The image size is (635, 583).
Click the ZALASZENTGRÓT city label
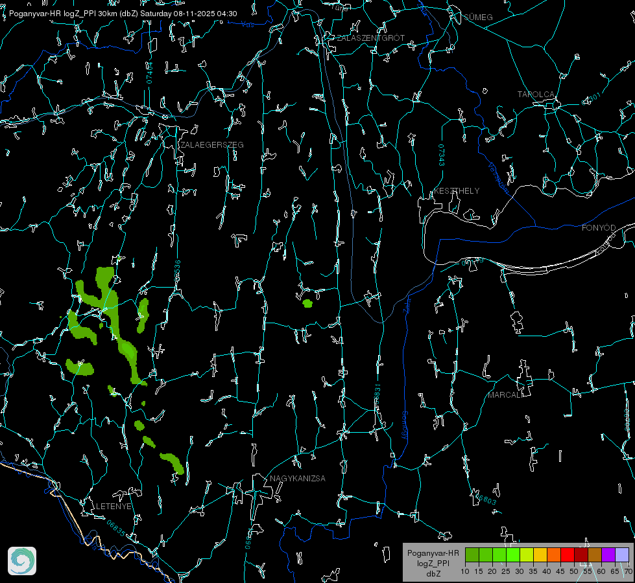coord(370,38)
